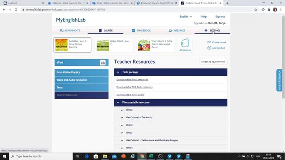Image resolution: width=285 pixels, height=160 pixels.
Task: Click the Windows search box
Action: click(x=41, y=156)
